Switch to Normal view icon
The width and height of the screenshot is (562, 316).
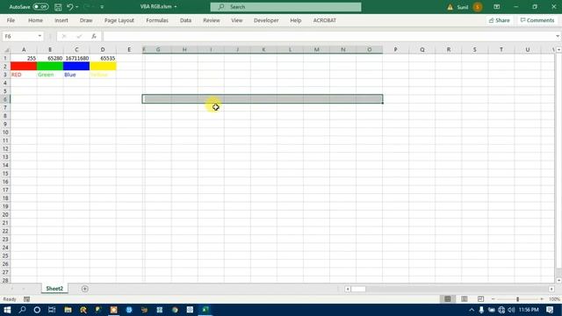(448, 298)
